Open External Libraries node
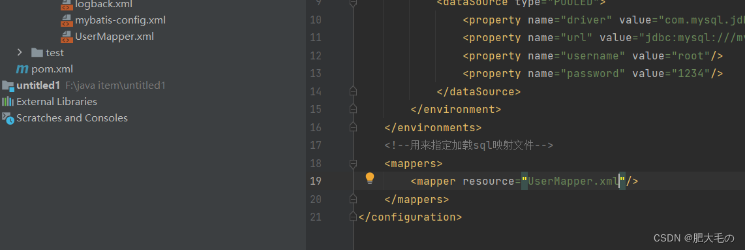Image resolution: width=745 pixels, height=250 pixels. [x=57, y=102]
